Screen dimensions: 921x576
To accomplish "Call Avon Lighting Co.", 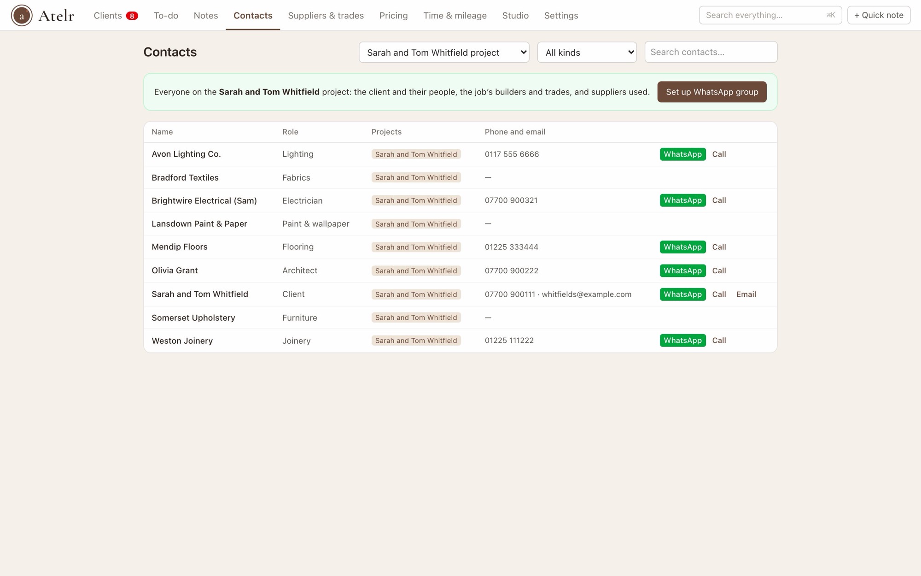I will point(719,154).
